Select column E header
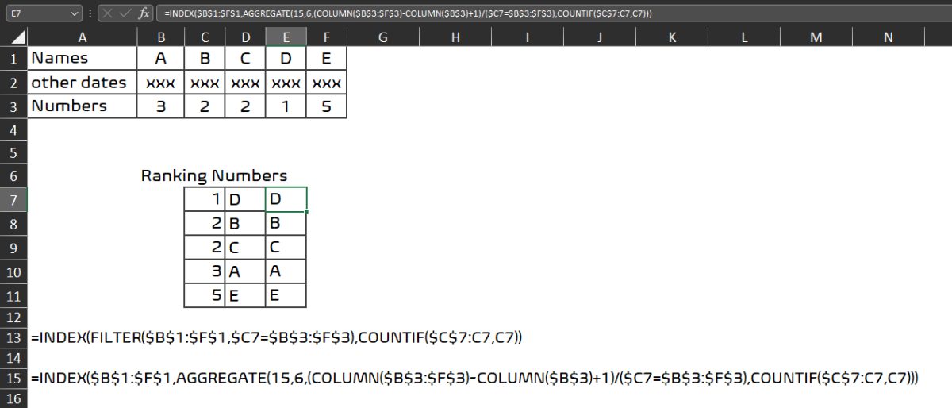The image size is (952, 408). tap(286, 37)
